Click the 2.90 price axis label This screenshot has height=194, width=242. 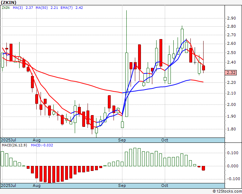232,18
